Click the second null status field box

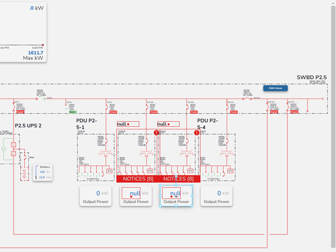(169, 124)
